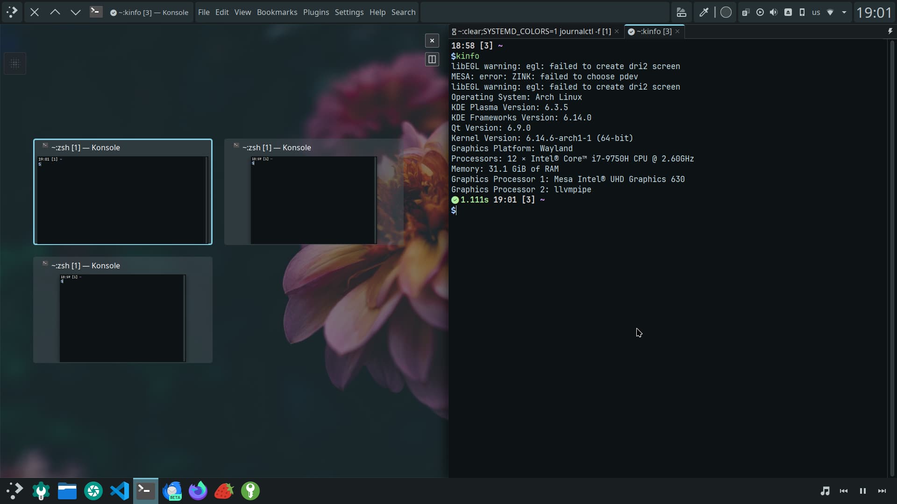Open KDE Connect phone tray icon
Viewport: 897px width, 504px height.
point(802,12)
